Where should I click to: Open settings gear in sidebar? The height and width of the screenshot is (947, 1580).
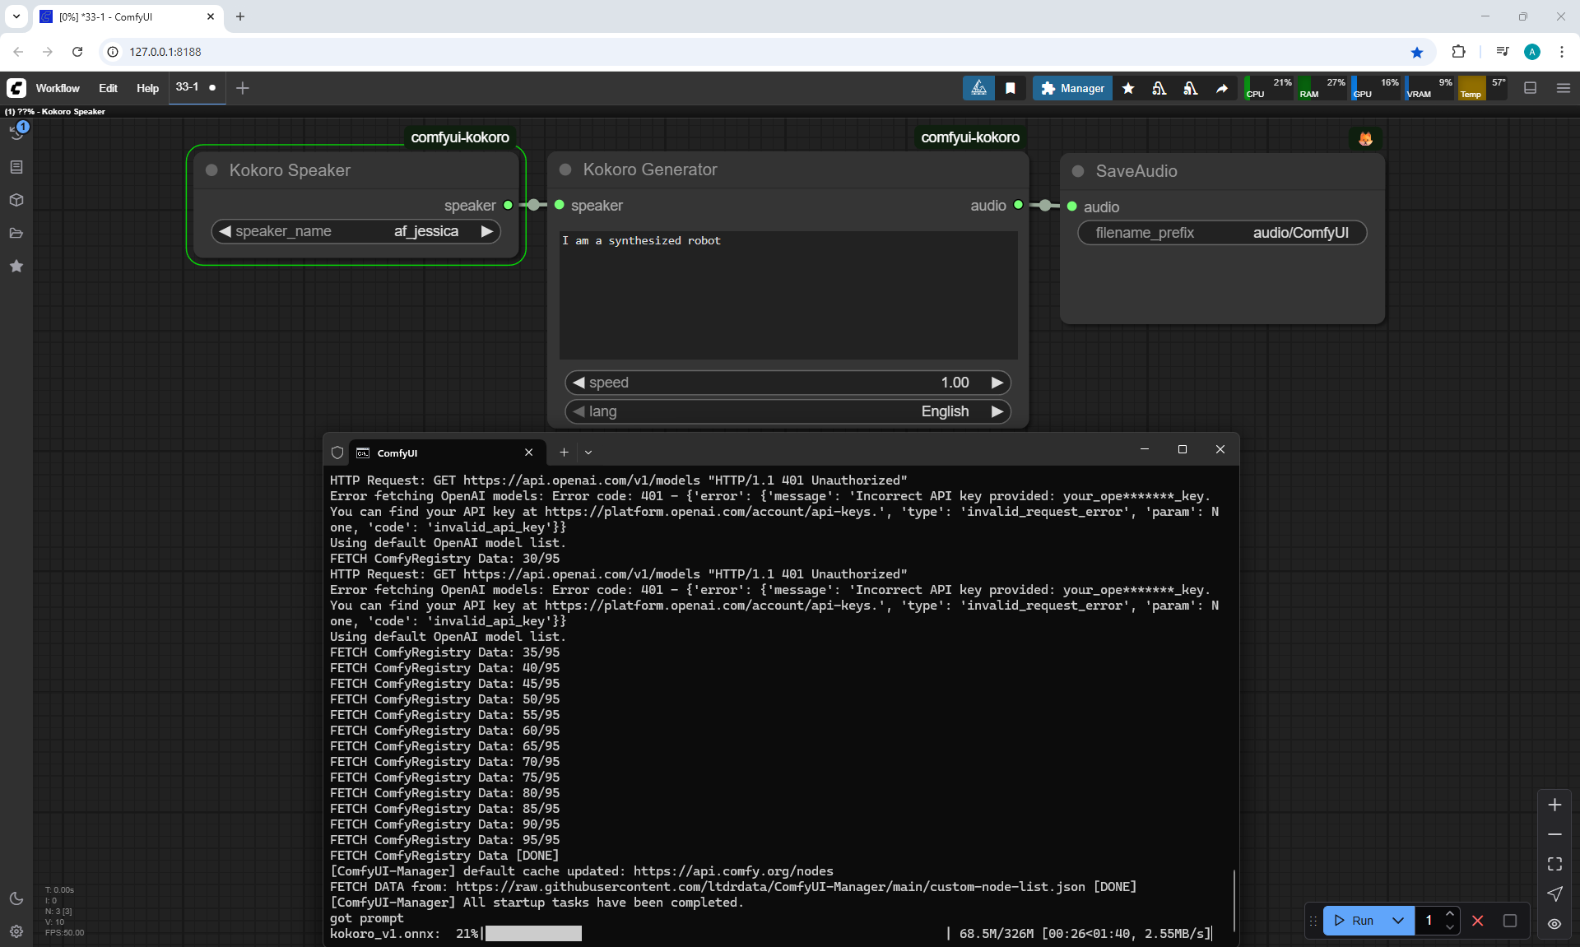pyautogui.click(x=16, y=931)
